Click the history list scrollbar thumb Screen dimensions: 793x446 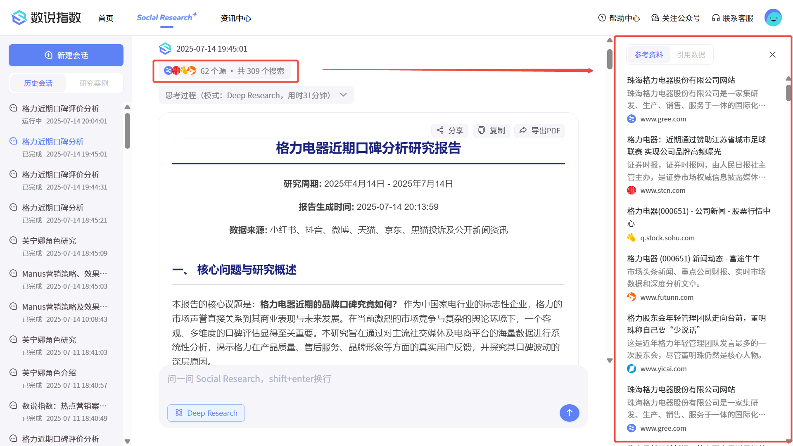[x=127, y=130]
